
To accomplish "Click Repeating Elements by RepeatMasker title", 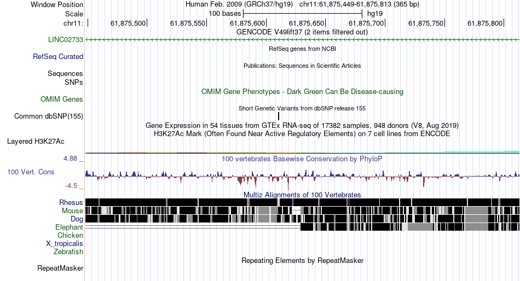I will point(302,260).
